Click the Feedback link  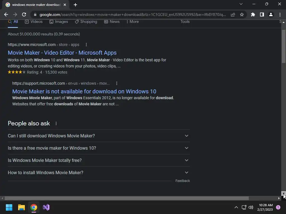coord(183,181)
